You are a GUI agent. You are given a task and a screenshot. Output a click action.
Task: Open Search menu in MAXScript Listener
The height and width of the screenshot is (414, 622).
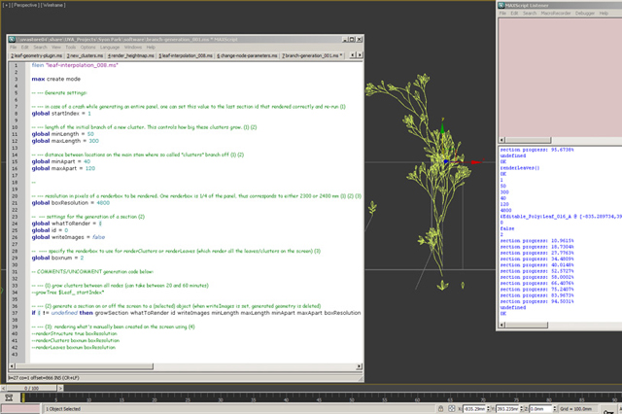530,13
